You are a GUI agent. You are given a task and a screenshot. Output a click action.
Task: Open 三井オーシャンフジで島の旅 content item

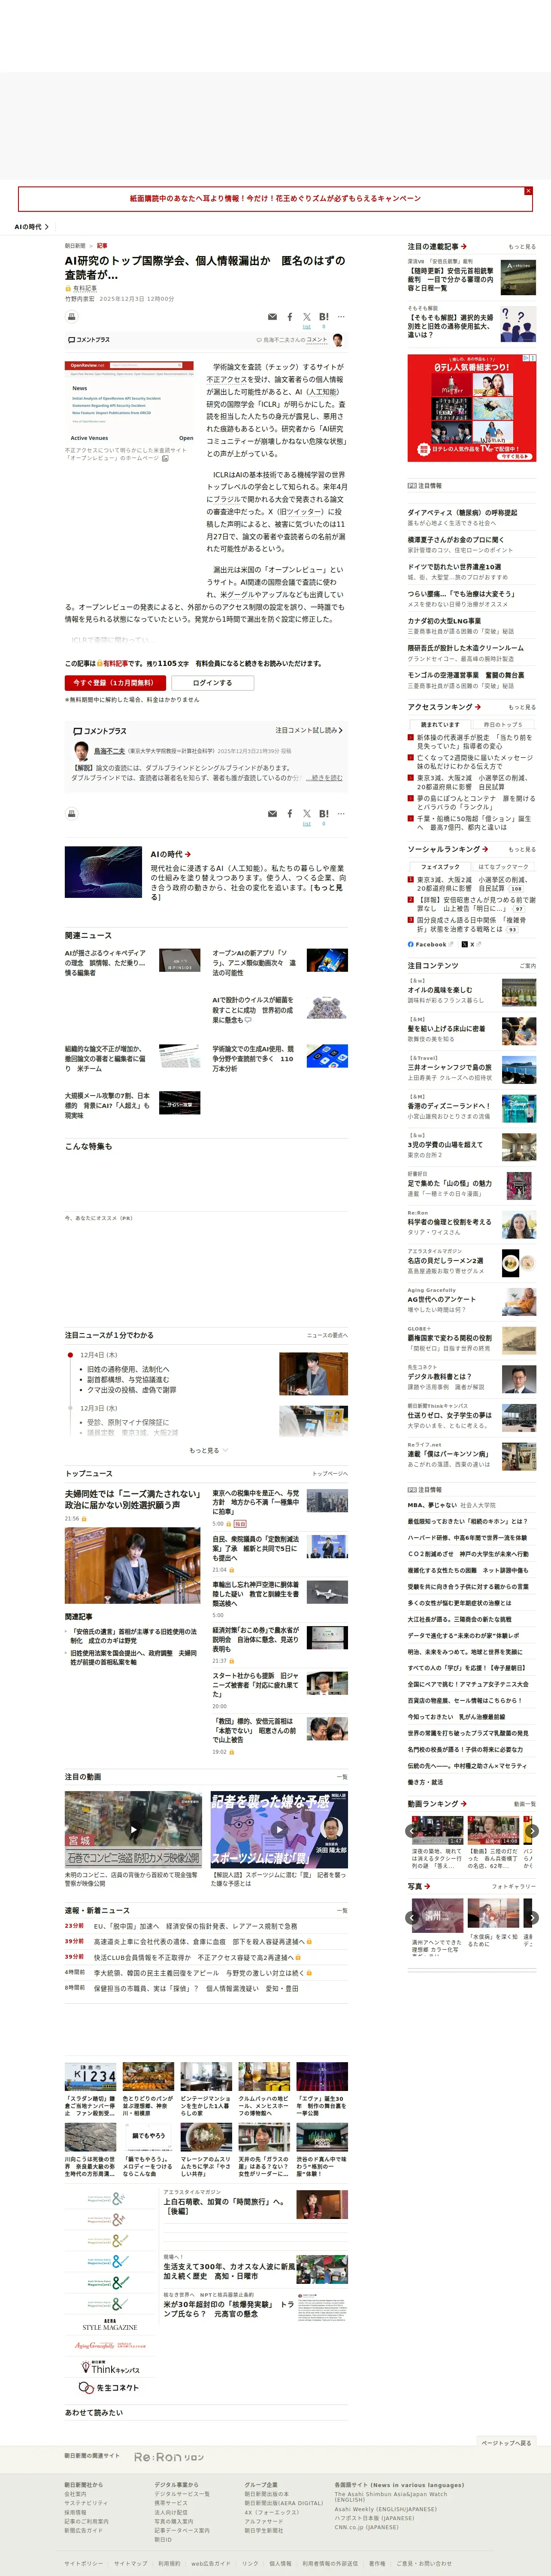[x=449, y=1067]
